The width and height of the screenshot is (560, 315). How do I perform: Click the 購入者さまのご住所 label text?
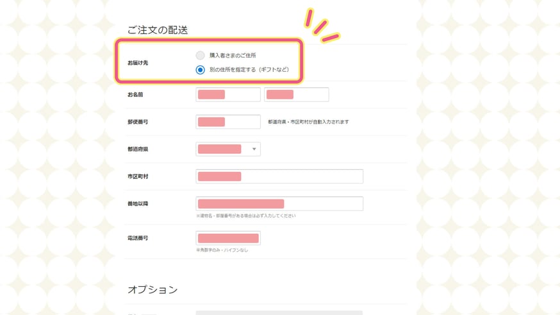(x=233, y=55)
